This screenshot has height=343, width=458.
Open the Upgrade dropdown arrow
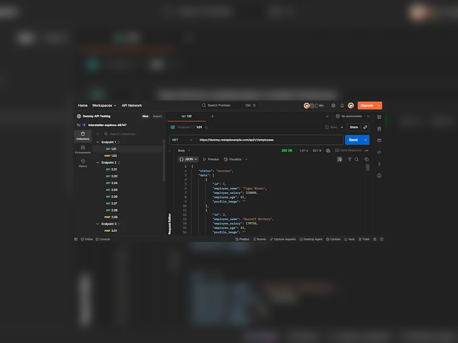coord(379,106)
